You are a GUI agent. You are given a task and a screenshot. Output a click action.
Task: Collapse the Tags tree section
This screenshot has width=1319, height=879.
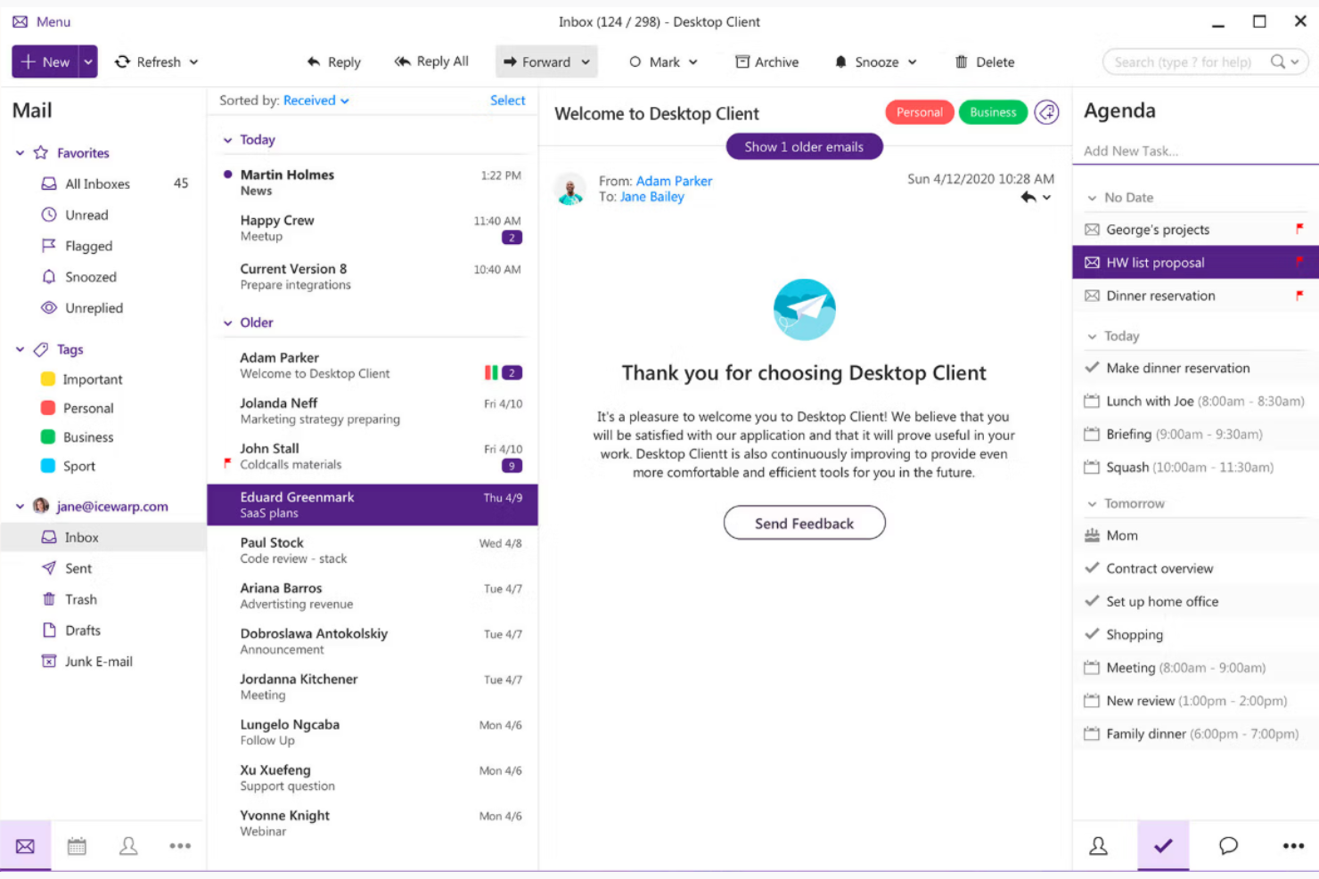[x=20, y=349]
